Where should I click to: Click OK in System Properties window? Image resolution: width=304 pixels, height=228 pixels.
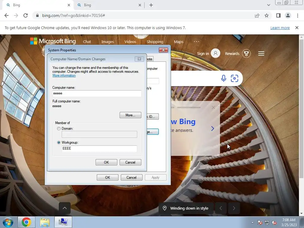tap(107, 178)
